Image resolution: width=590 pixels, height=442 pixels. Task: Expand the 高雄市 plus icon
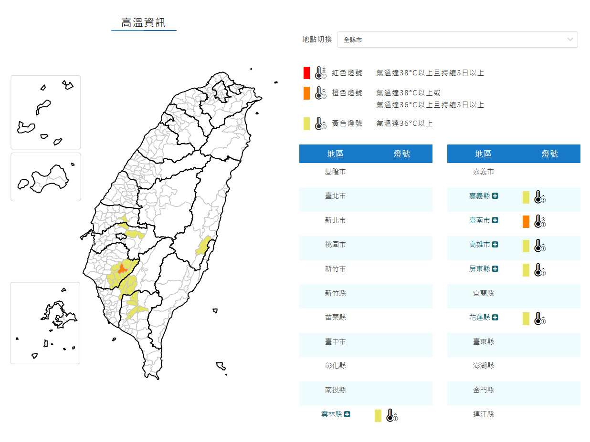pyautogui.click(x=495, y=245)
